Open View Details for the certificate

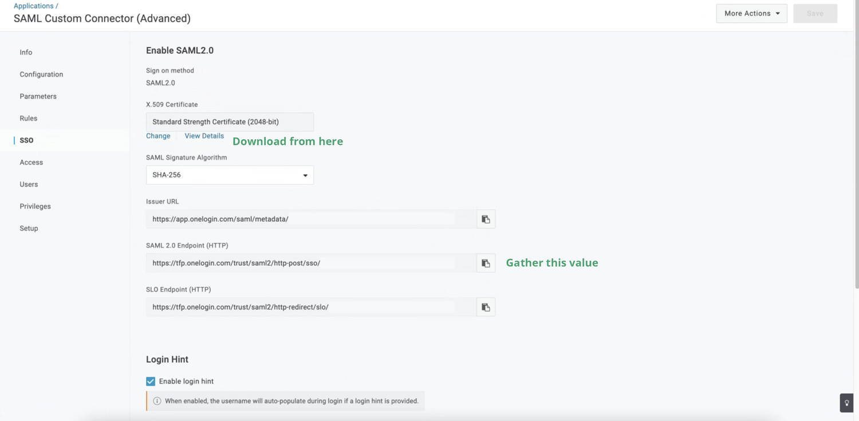204,136
